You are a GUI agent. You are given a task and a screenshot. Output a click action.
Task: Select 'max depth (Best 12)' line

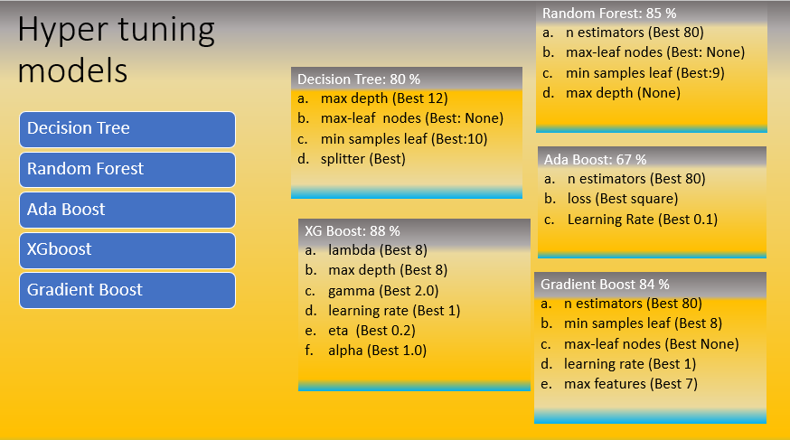(384, 98)
